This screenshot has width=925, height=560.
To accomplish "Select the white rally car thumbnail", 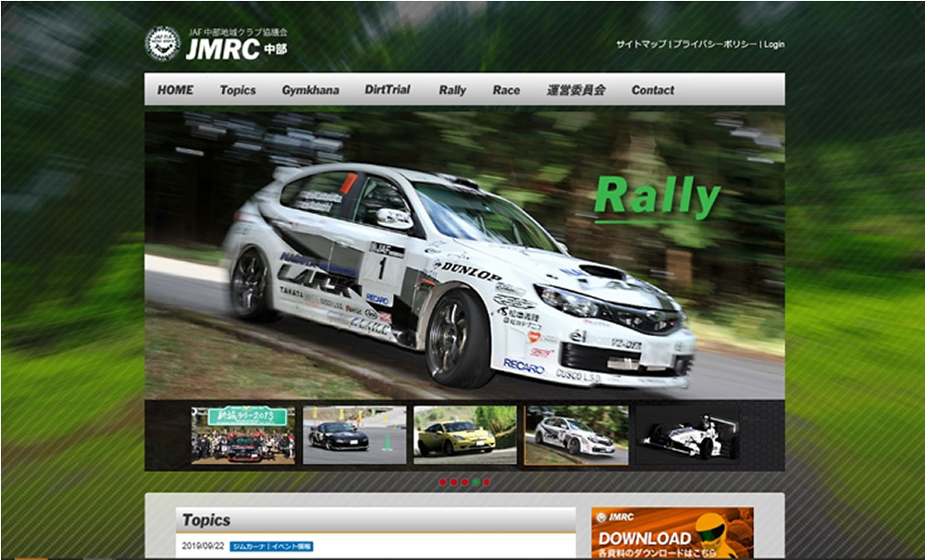I will coord(576,435).
